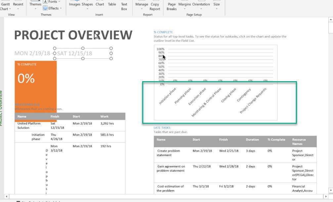Click the Thu 2/22/18 start cell
The image size is (333, 202).
[201, 166]
